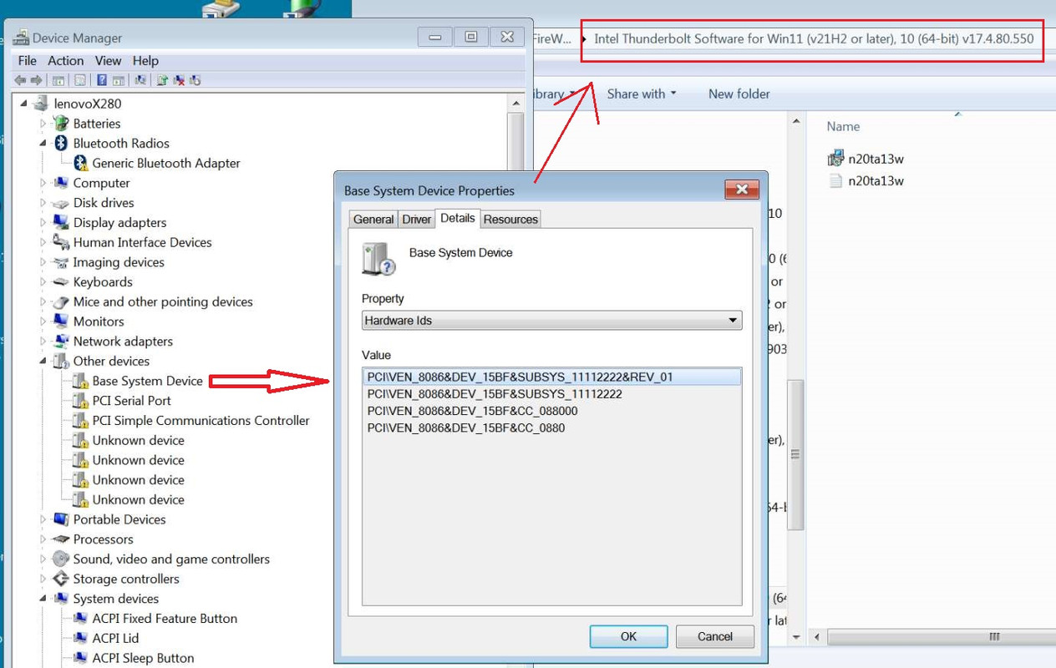Switch to the General tab

pyautogui.click(x=373, y=220)
